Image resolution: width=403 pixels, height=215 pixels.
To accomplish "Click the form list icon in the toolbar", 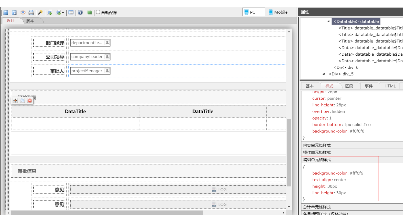I will point(71,12).
